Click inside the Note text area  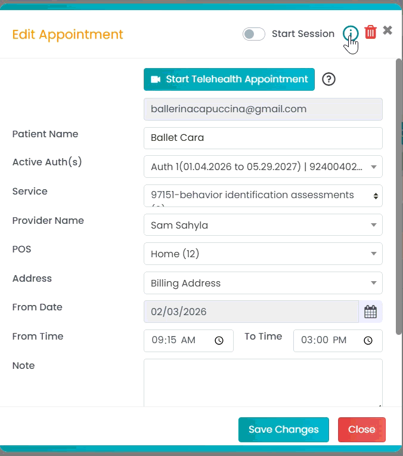(263, 382)
